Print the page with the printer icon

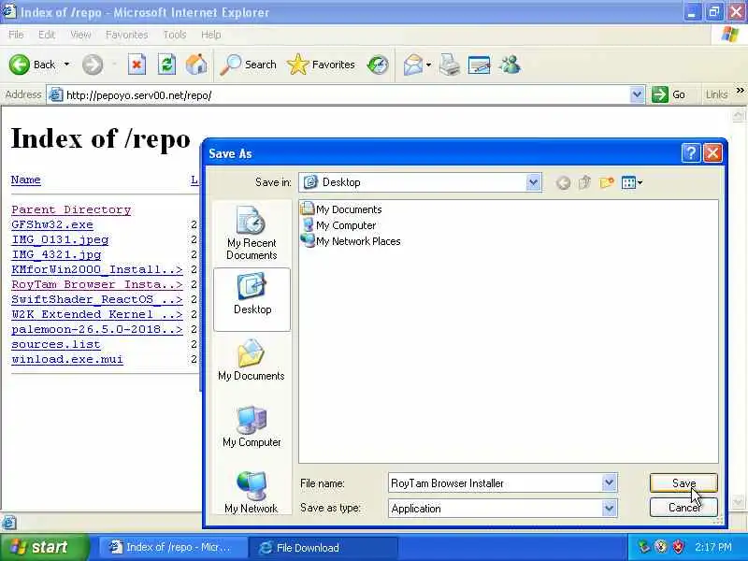449,65
